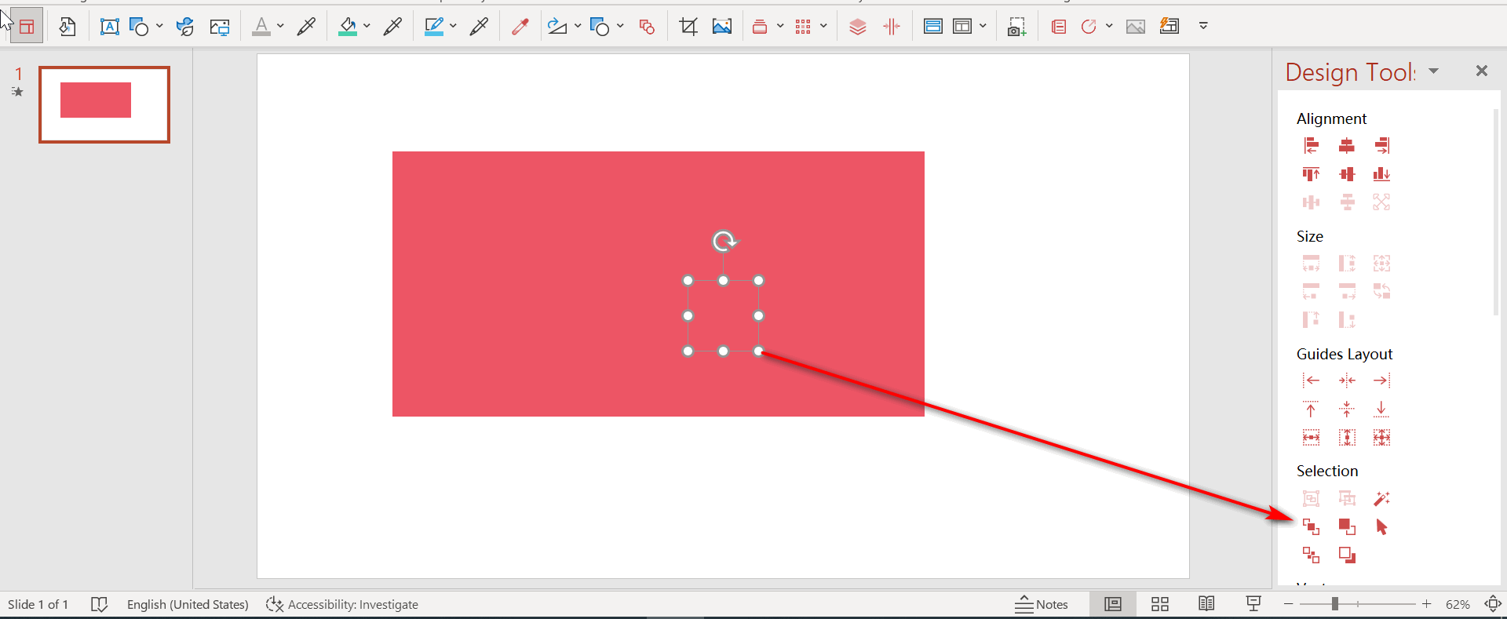Image resolution: width=1507 pixels, height=619 pixels.
Task: Open the shape fill color dropdown arrow
Action: [x=367, y=26]
